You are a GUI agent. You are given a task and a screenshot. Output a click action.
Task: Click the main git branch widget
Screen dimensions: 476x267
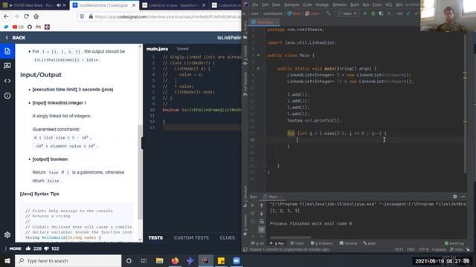click(x=457, y=249)
